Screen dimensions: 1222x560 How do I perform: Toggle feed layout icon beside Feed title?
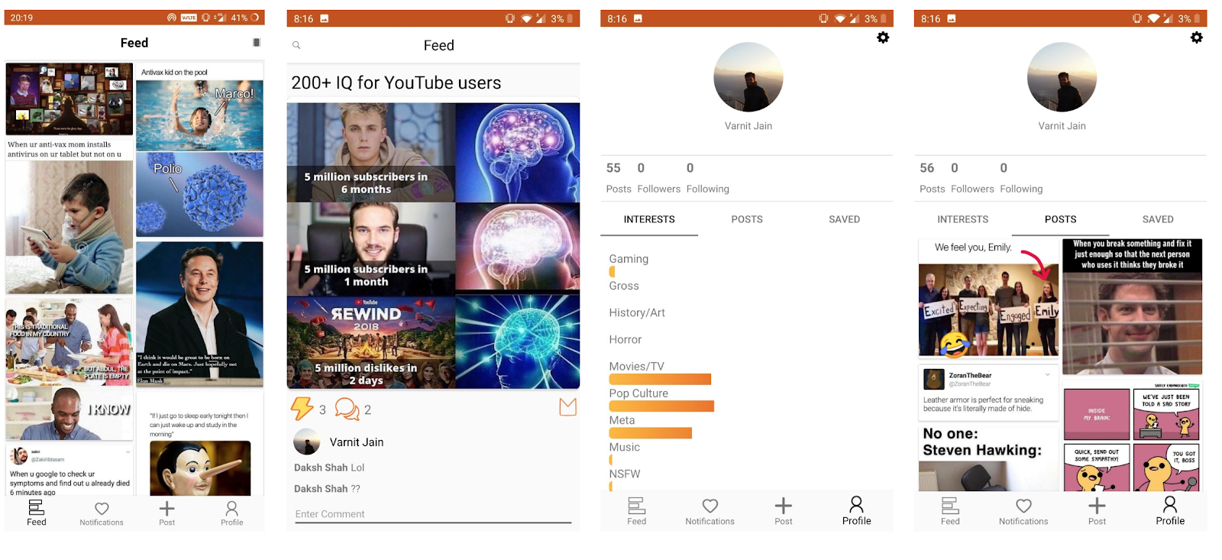pos(257,43)
